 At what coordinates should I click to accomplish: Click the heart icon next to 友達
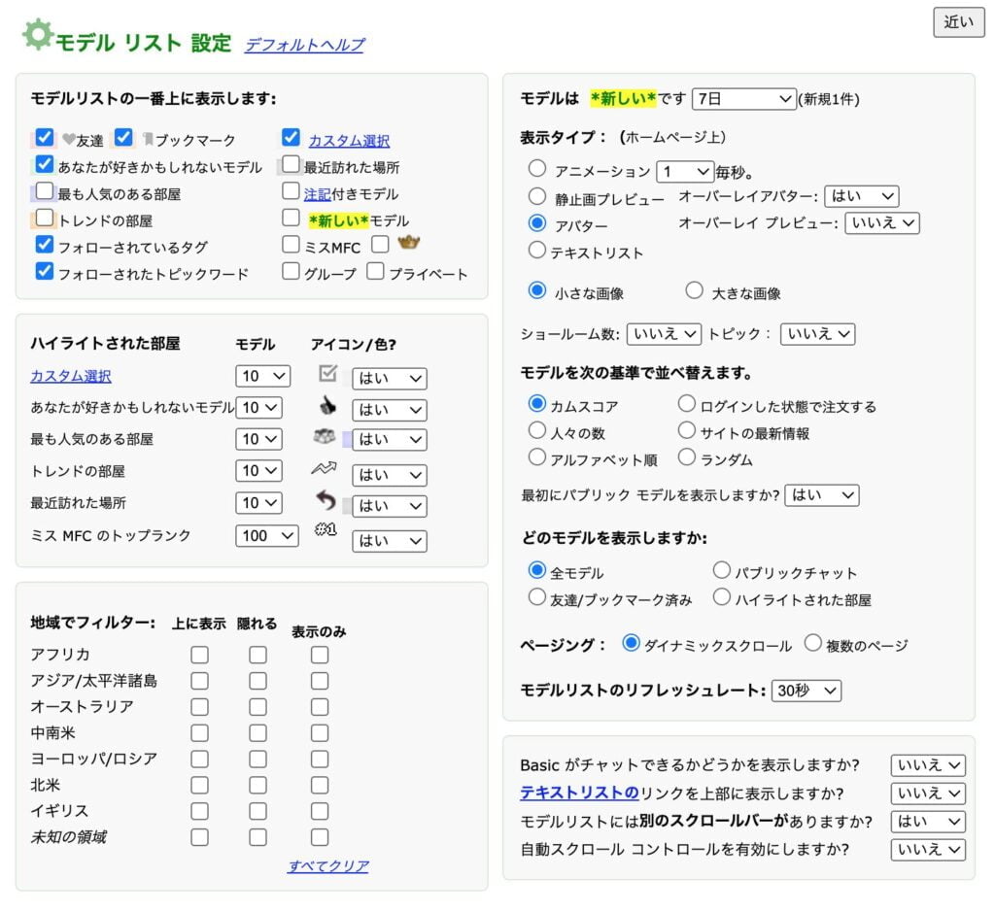coord(67,137)
